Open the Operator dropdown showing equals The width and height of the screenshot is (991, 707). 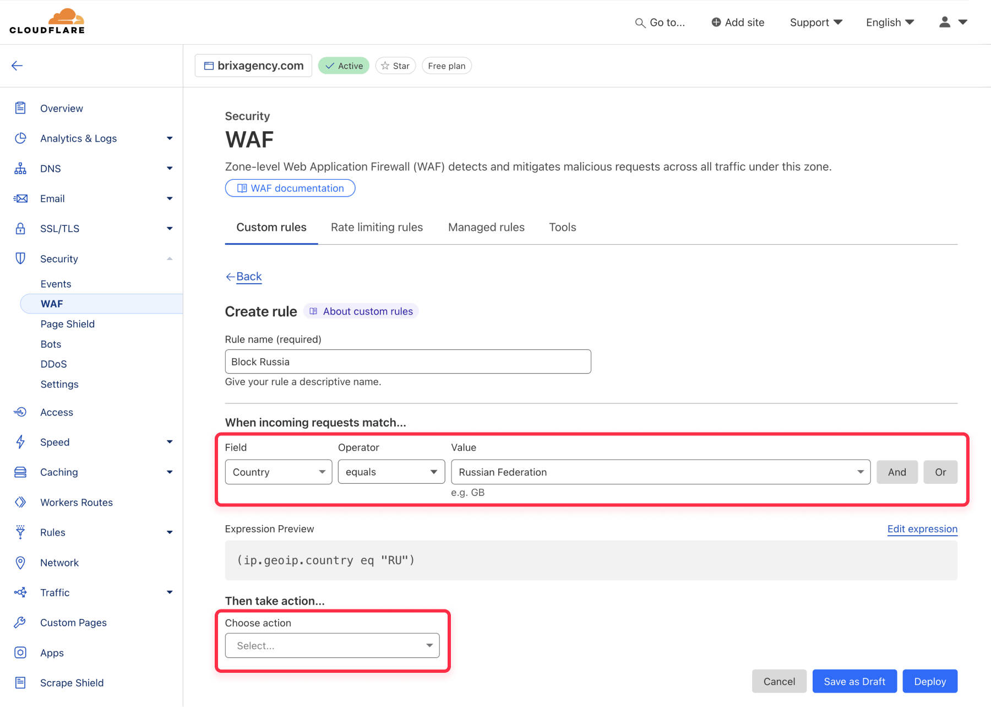click(391, 472)
